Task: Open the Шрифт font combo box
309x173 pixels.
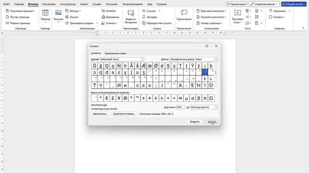Action: (x=122, y=59)
